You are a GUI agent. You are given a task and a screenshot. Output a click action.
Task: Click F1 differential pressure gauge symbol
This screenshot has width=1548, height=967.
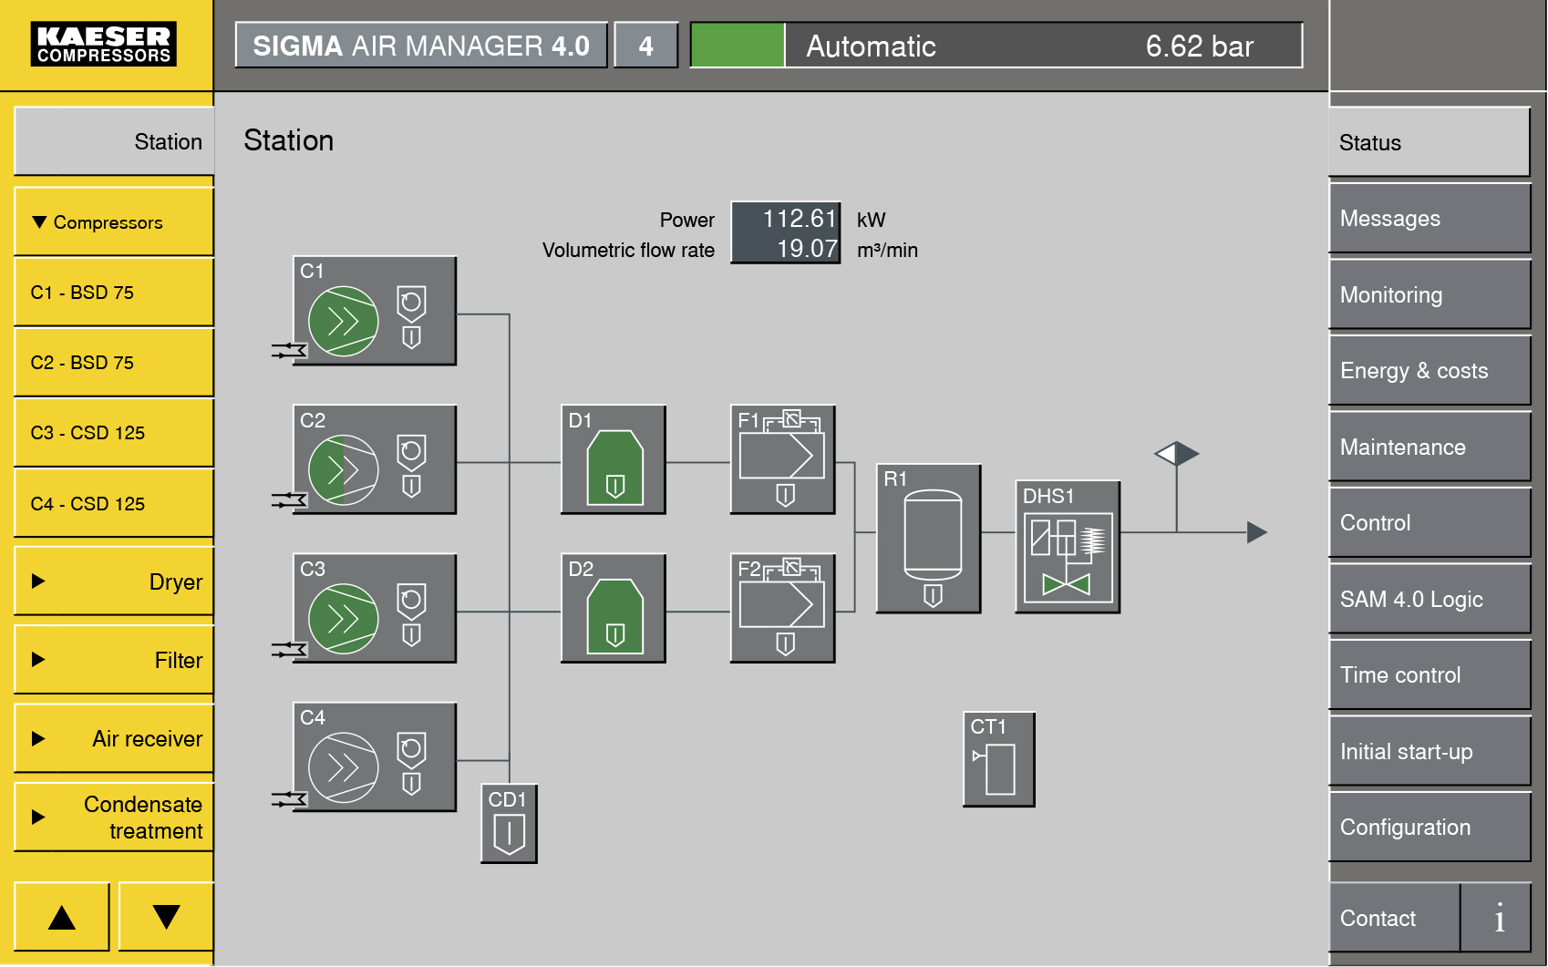tap(792, 420)
